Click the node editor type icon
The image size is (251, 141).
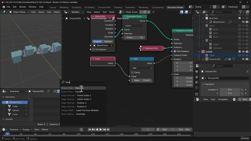point(66,12)
